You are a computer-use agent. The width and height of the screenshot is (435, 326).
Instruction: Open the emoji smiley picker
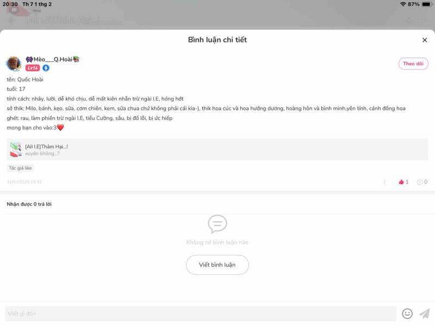coord(407,314)
